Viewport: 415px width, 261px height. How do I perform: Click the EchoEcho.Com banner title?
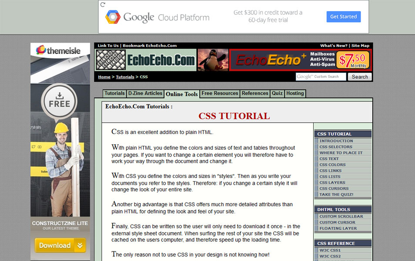pos(161,60)
